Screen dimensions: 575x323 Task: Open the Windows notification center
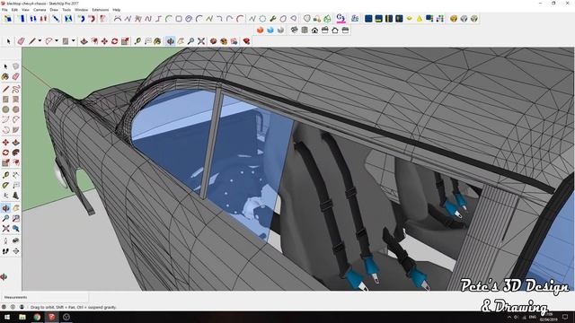[565, 317]
